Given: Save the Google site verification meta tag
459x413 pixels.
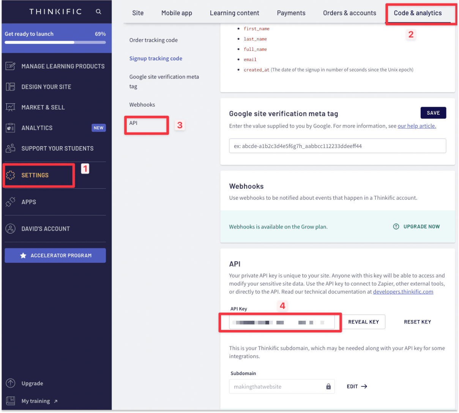Looking at the screenshot, I should point(433,112).
